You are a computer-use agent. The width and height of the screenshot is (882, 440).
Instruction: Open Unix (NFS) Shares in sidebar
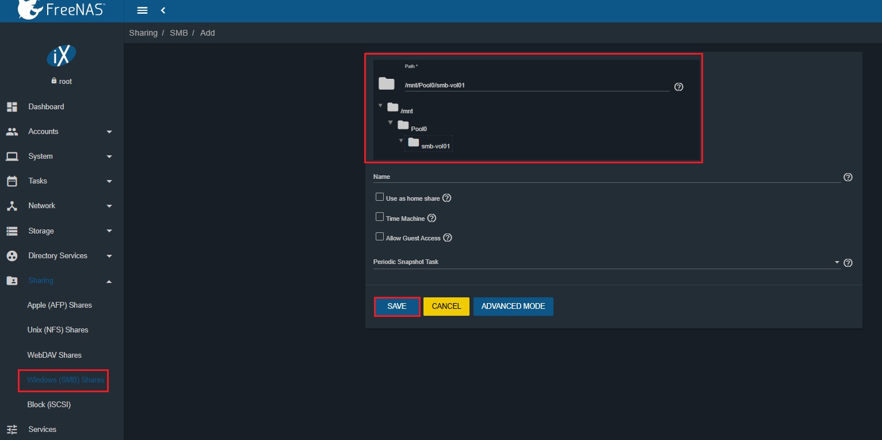click(58, 330)
